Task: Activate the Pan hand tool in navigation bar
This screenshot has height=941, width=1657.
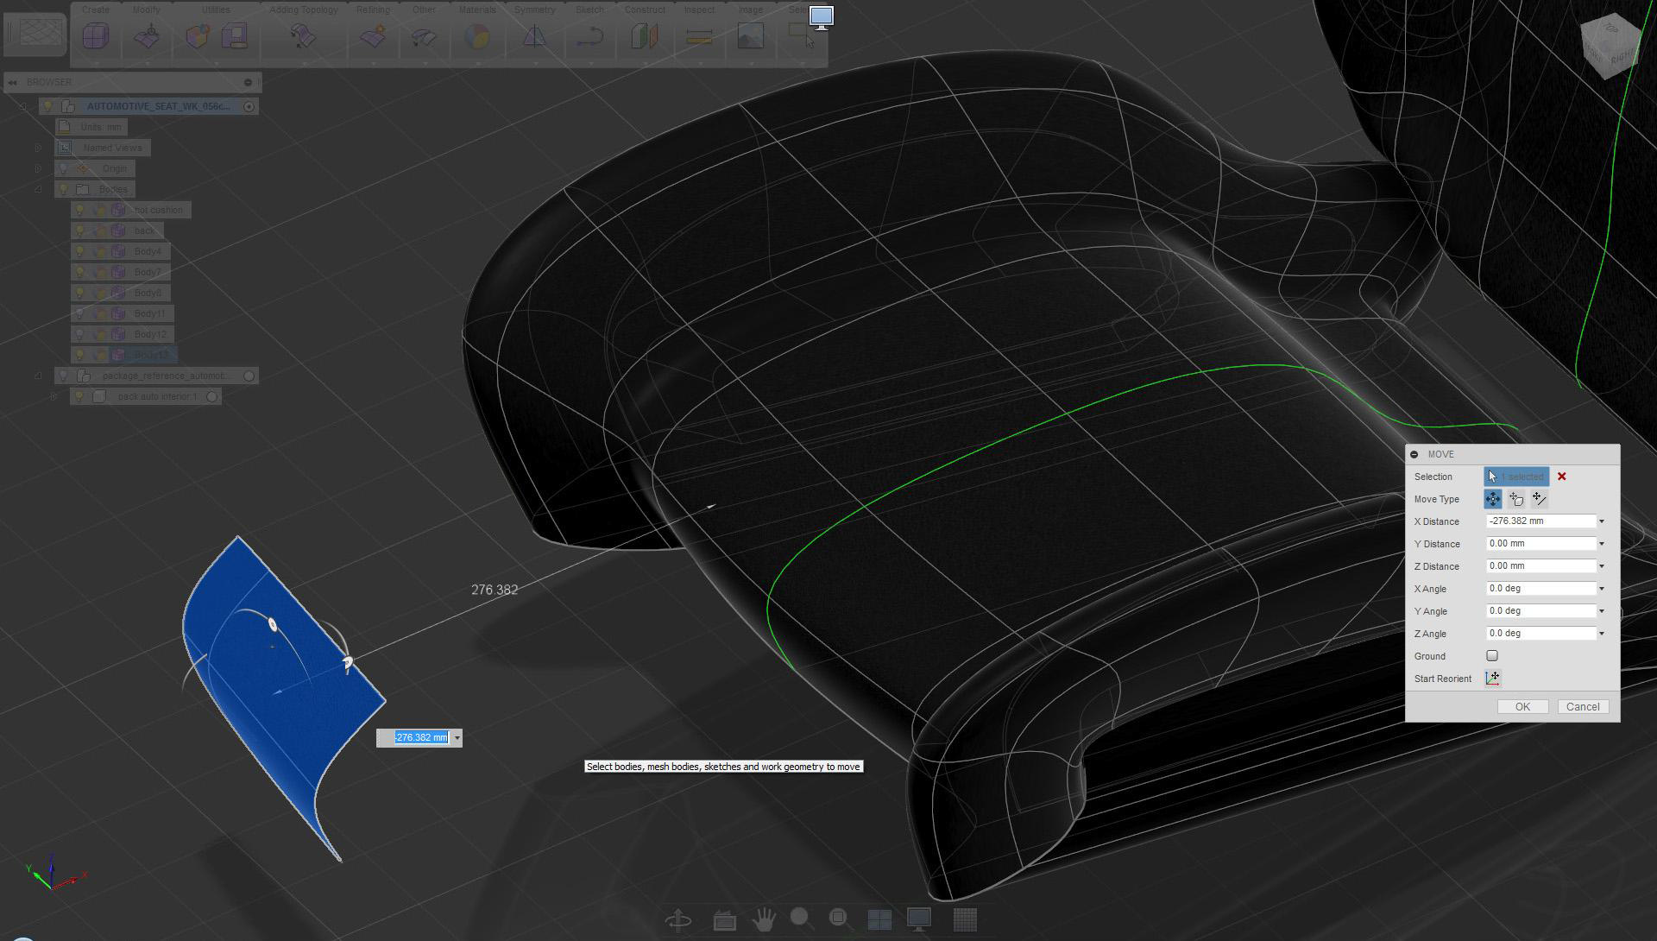Action: coord(763,920)
